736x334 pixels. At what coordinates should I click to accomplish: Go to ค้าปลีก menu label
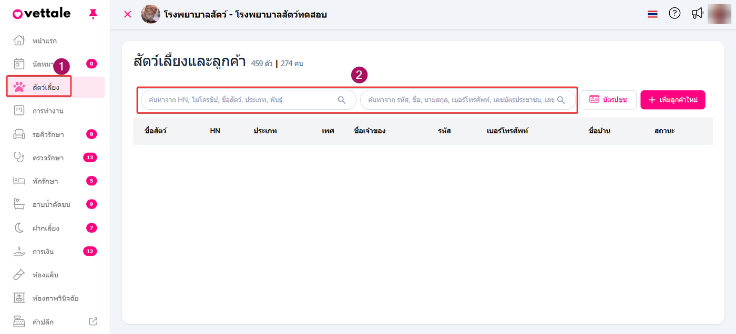(x=43, y=322)
